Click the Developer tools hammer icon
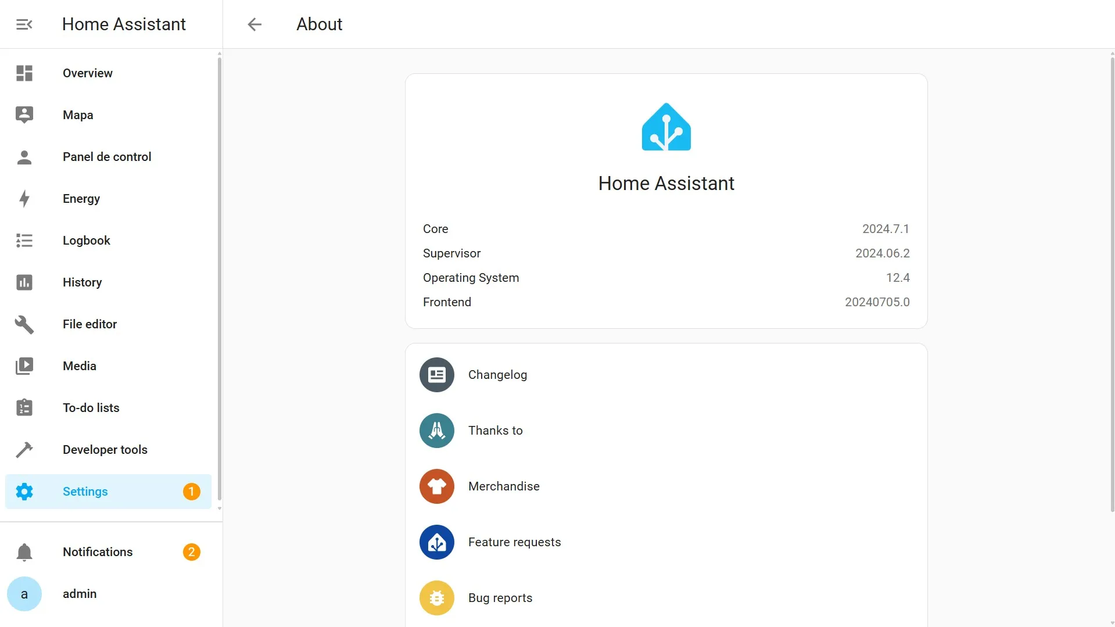Viewport: 1115px width, 627px height. [24, 450]
